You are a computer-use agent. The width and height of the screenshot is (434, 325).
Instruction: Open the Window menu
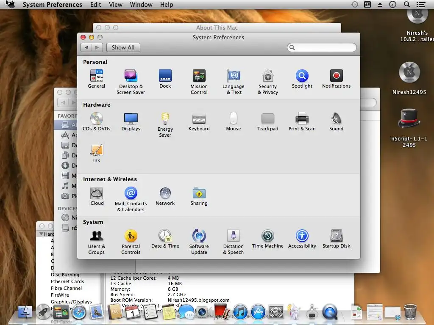point(141,5)
